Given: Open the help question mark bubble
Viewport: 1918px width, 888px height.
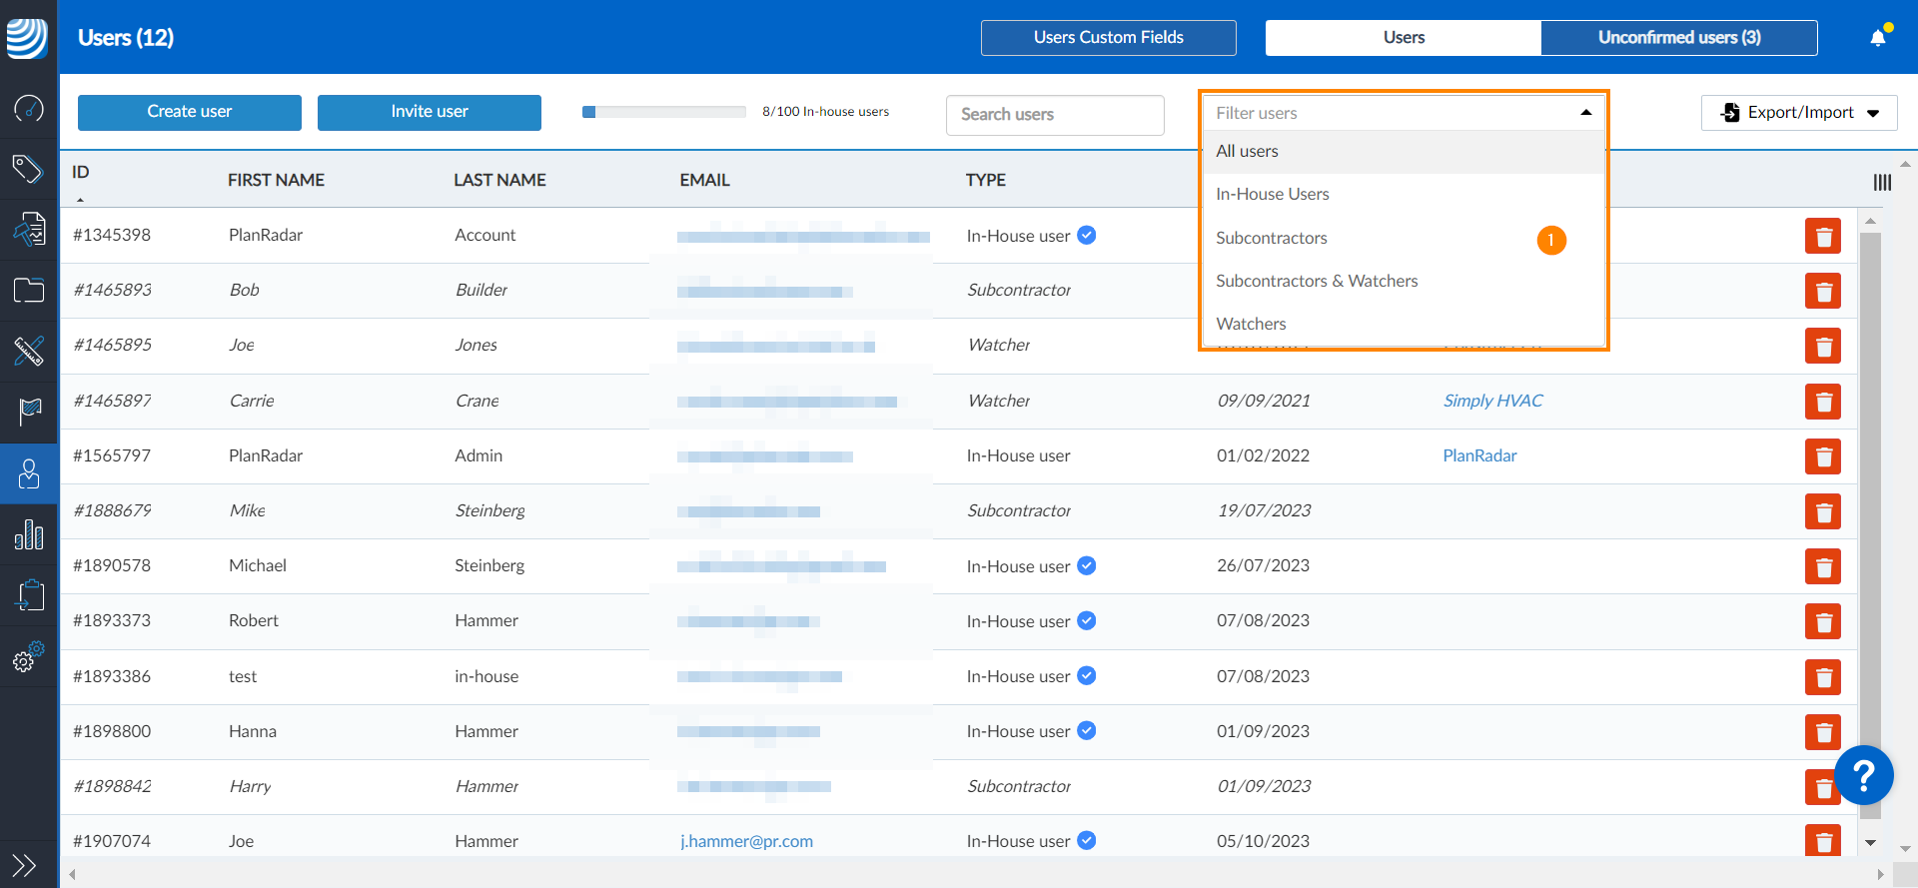Looking at the screenshot, I should pos(1863,775).
